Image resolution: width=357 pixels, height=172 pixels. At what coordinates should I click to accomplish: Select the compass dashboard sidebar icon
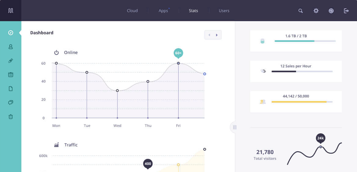pyautogui.click(x=11, y=33)
